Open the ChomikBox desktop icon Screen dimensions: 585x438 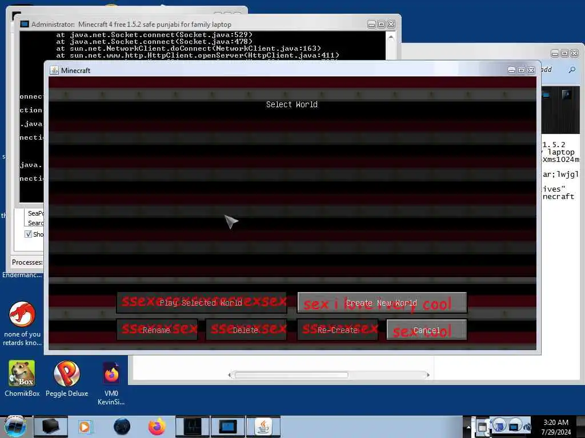(22, 379)
